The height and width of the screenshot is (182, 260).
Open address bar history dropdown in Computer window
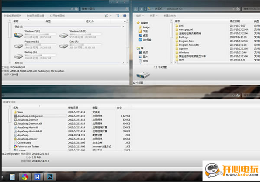click(72, 9)
